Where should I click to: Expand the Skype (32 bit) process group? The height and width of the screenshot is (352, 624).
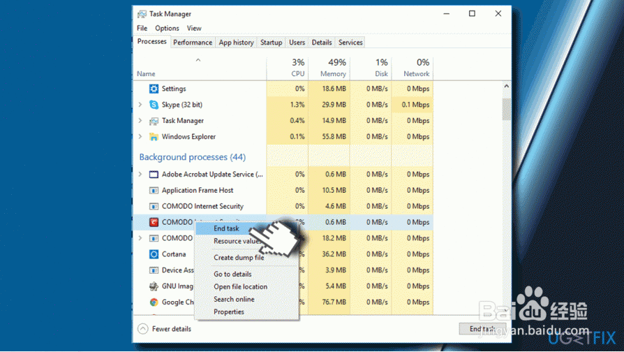pyautogui.click(x=140, y=105)
